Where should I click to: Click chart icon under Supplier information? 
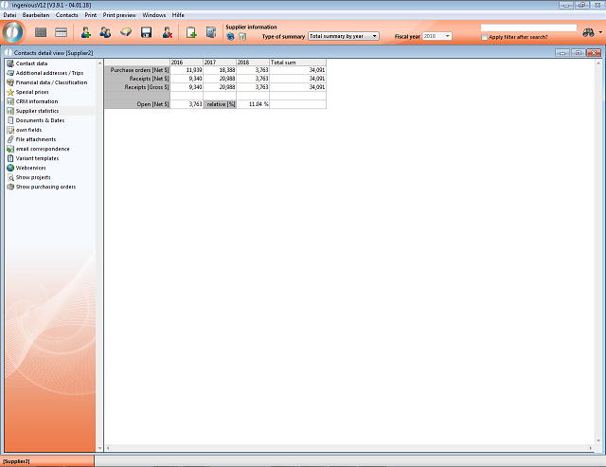click(x=242, y=37)
